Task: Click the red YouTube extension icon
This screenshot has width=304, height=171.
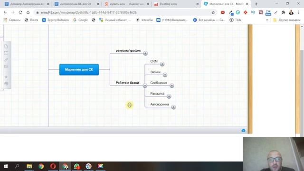Action: pos(223,12)
